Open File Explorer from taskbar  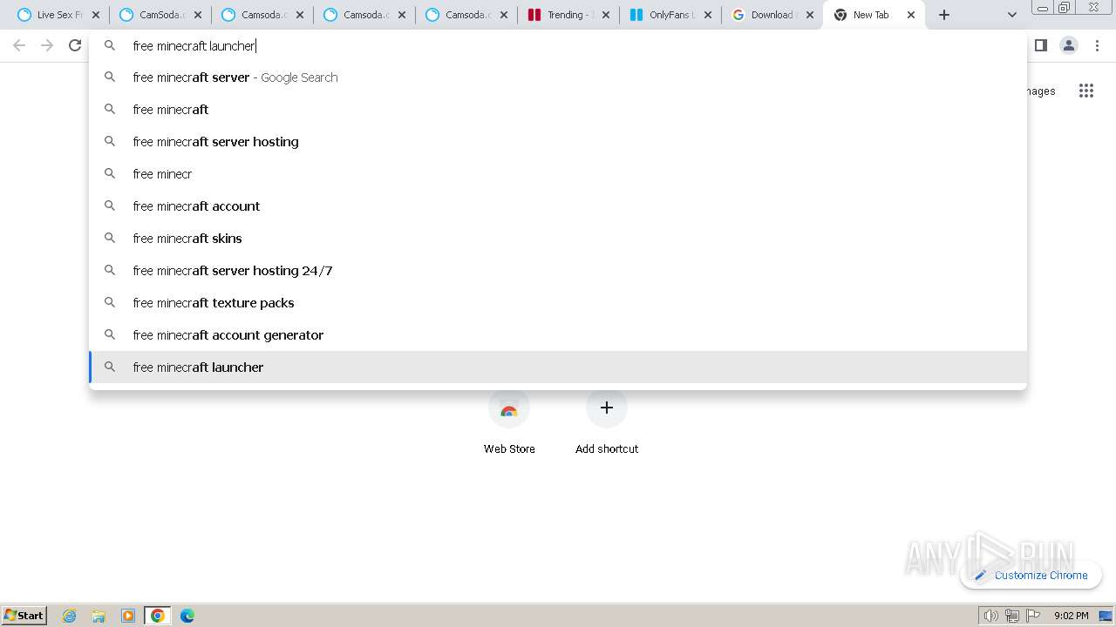[x=99, y=616]
